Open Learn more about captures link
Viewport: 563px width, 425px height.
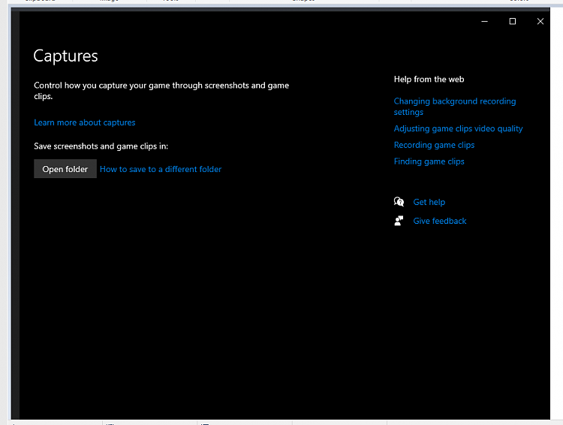pos(85,123)
